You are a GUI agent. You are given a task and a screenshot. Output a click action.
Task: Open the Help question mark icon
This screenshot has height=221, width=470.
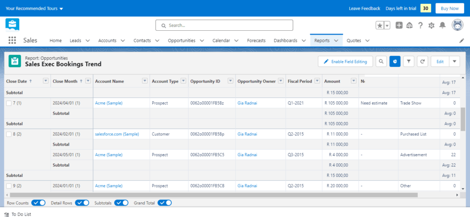coord(420,25)
